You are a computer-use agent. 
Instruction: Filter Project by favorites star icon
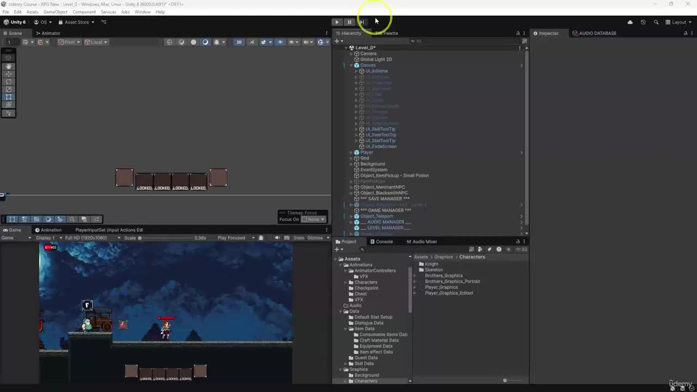(x=508, y=249)
